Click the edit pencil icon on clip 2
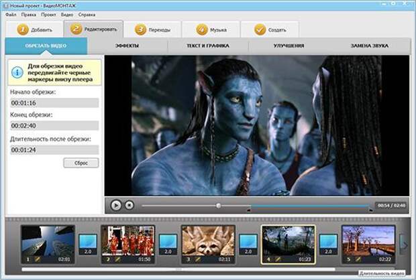Image resolution: width=416 pixels, height=280 pixels. [118, 259]
